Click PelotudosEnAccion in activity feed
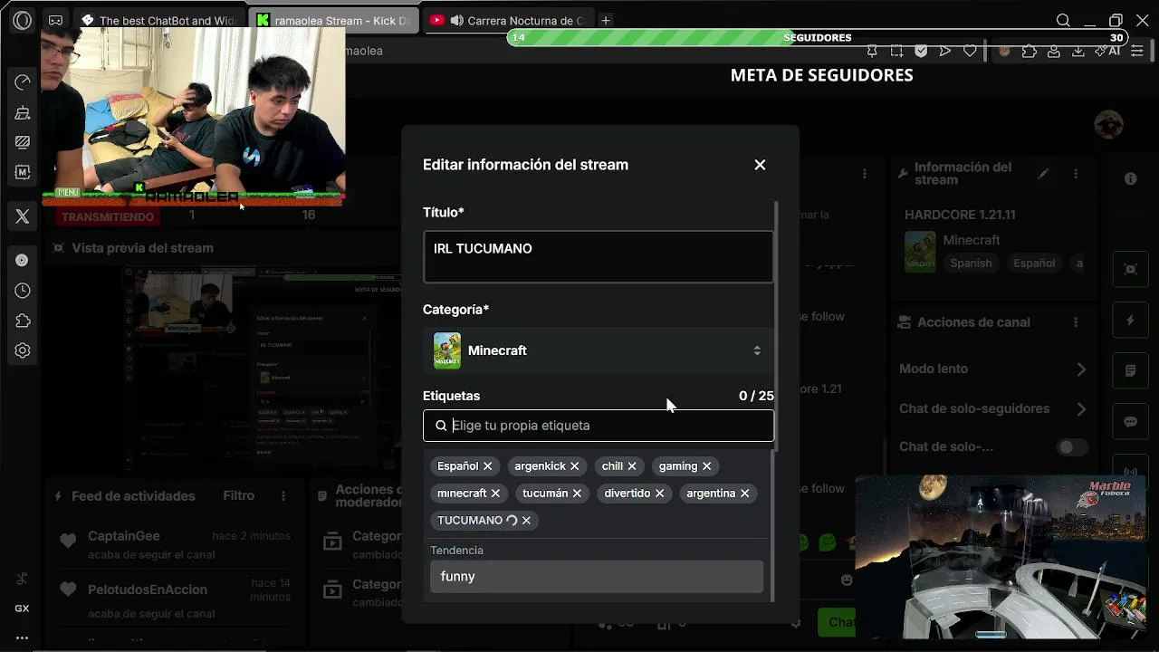The image size is (1159, 652). pyautogui.click(x=148, y=590)
